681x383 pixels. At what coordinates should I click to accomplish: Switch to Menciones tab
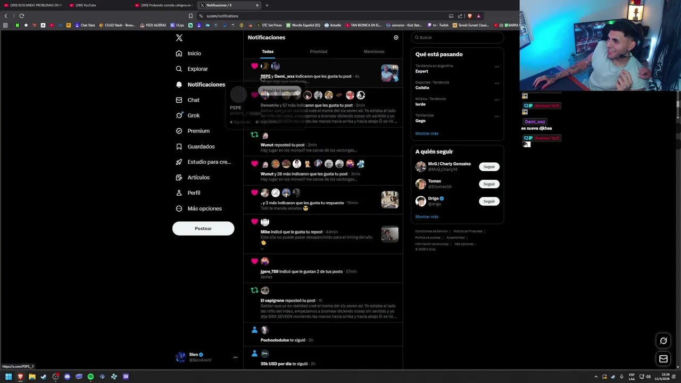[374, 52]
